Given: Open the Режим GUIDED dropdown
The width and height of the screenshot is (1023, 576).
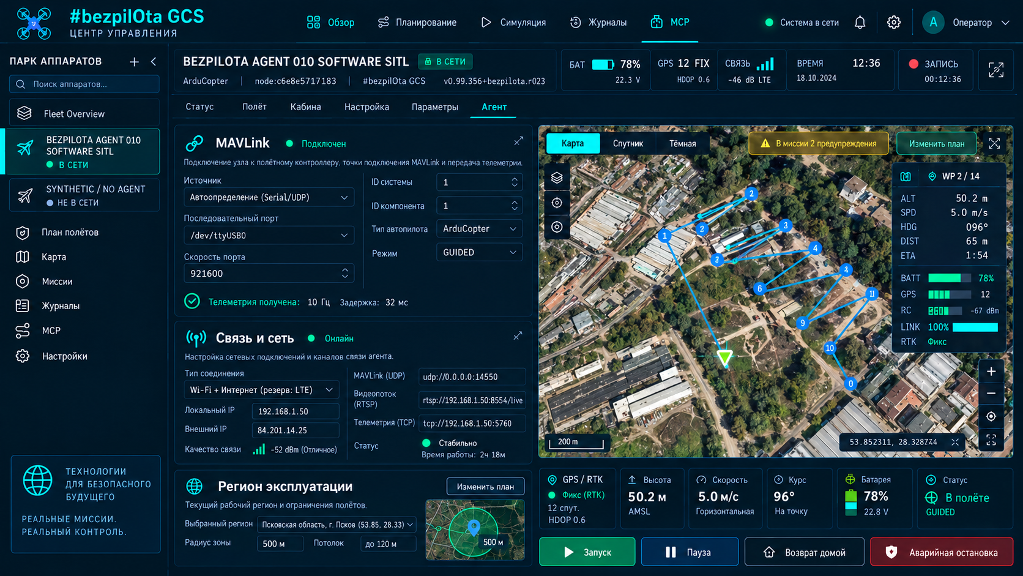Looking at the screenshot, I should click(479, 253).
